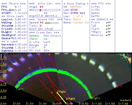Screen dimensions: 132x105
Task: Toggle the Tail signal off value
Action: [108, 26]
